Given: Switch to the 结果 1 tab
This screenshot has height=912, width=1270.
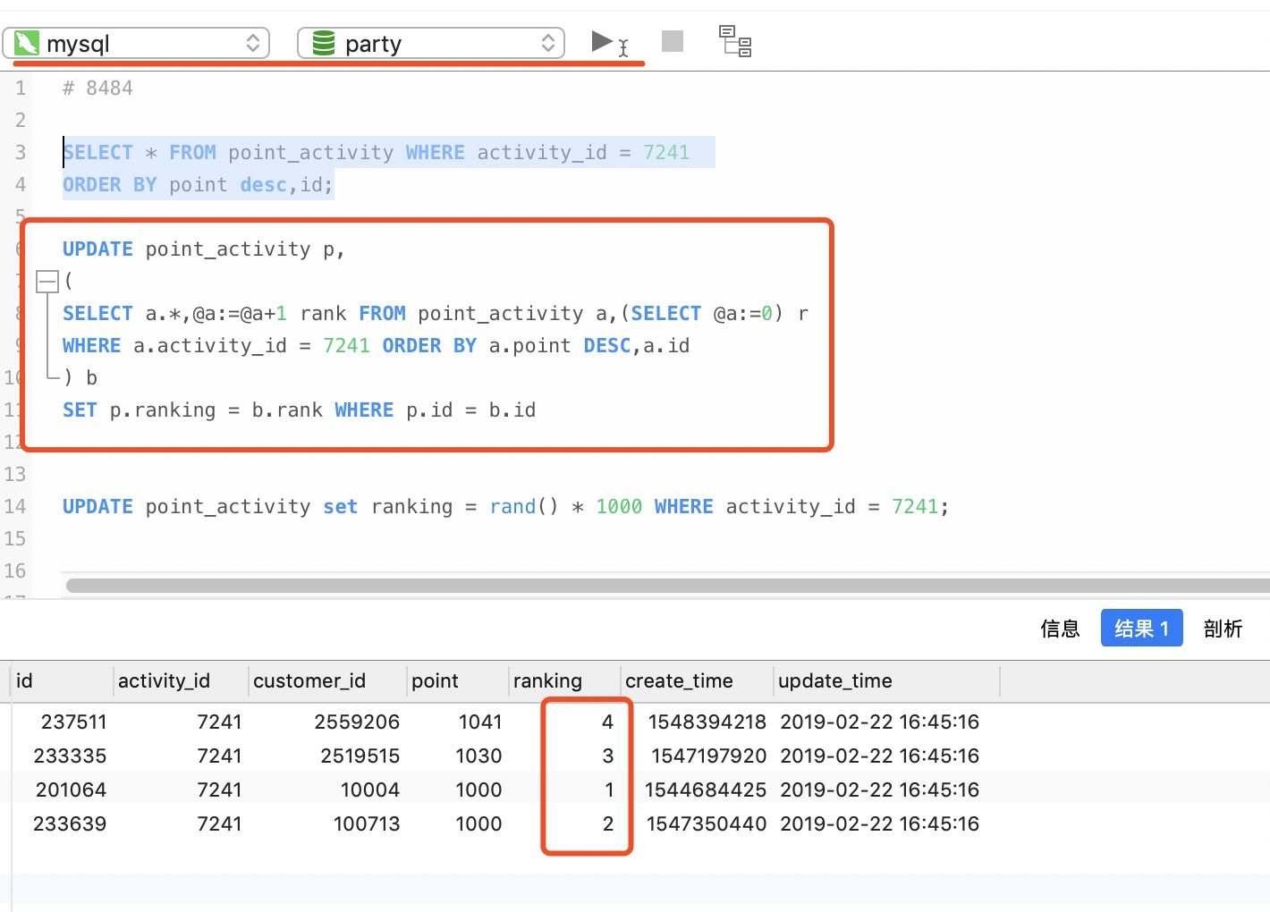Looking at the screenshot, I should (1142, 629).
